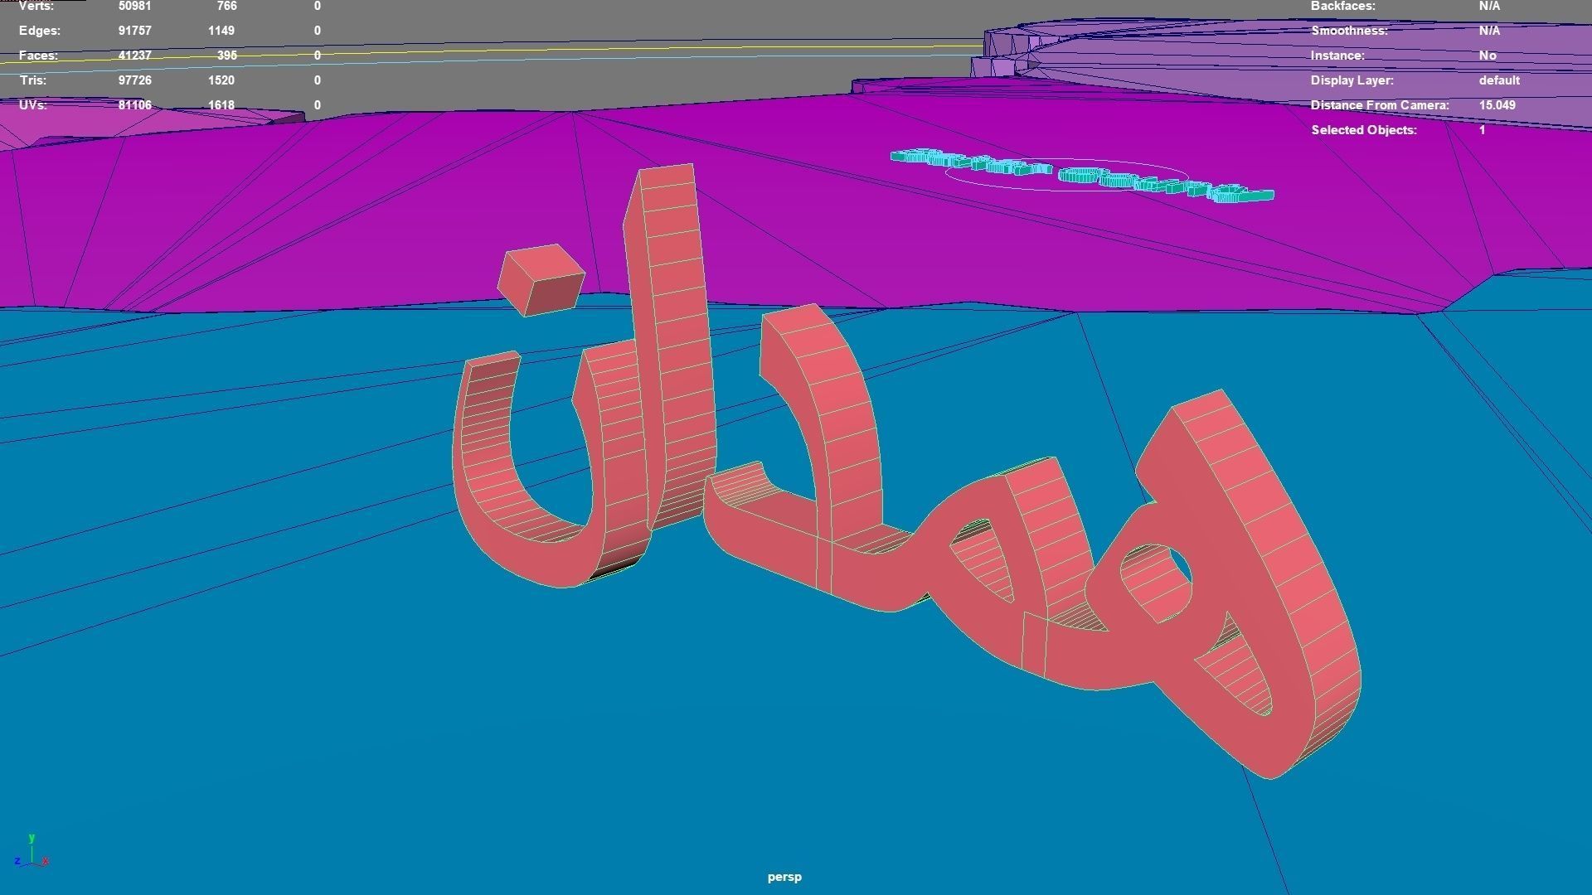Image resolution: width=1592 pixels, height=895 pixels.
Task: Click the Selected Objects HUD label
Action: (x=1363, y=130)
